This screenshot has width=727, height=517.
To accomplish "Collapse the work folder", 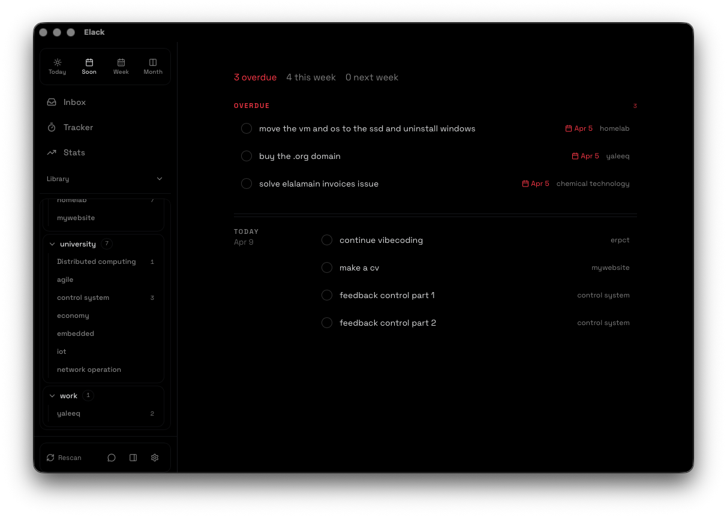I will 52,396.
